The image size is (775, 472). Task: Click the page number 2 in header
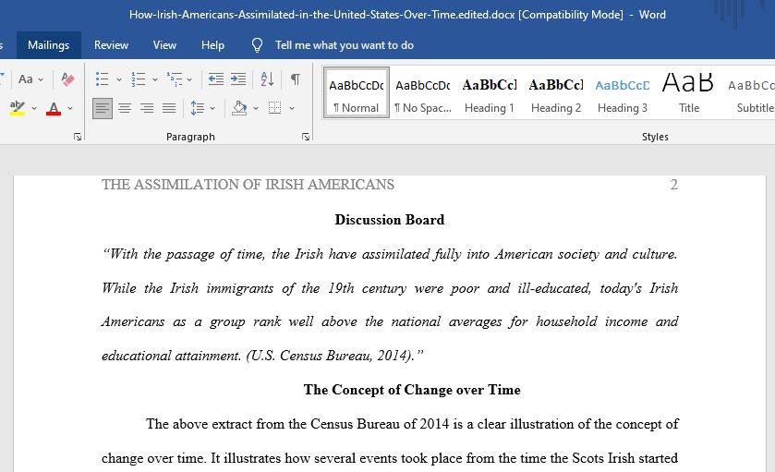click(x=673, y=185)
